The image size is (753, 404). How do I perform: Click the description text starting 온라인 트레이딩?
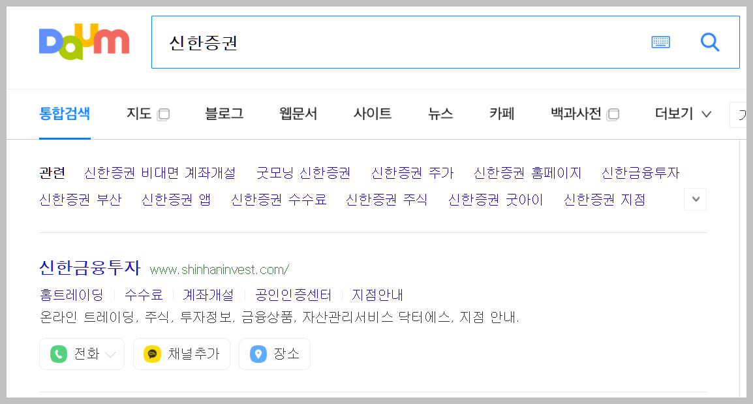pos(279,317)
